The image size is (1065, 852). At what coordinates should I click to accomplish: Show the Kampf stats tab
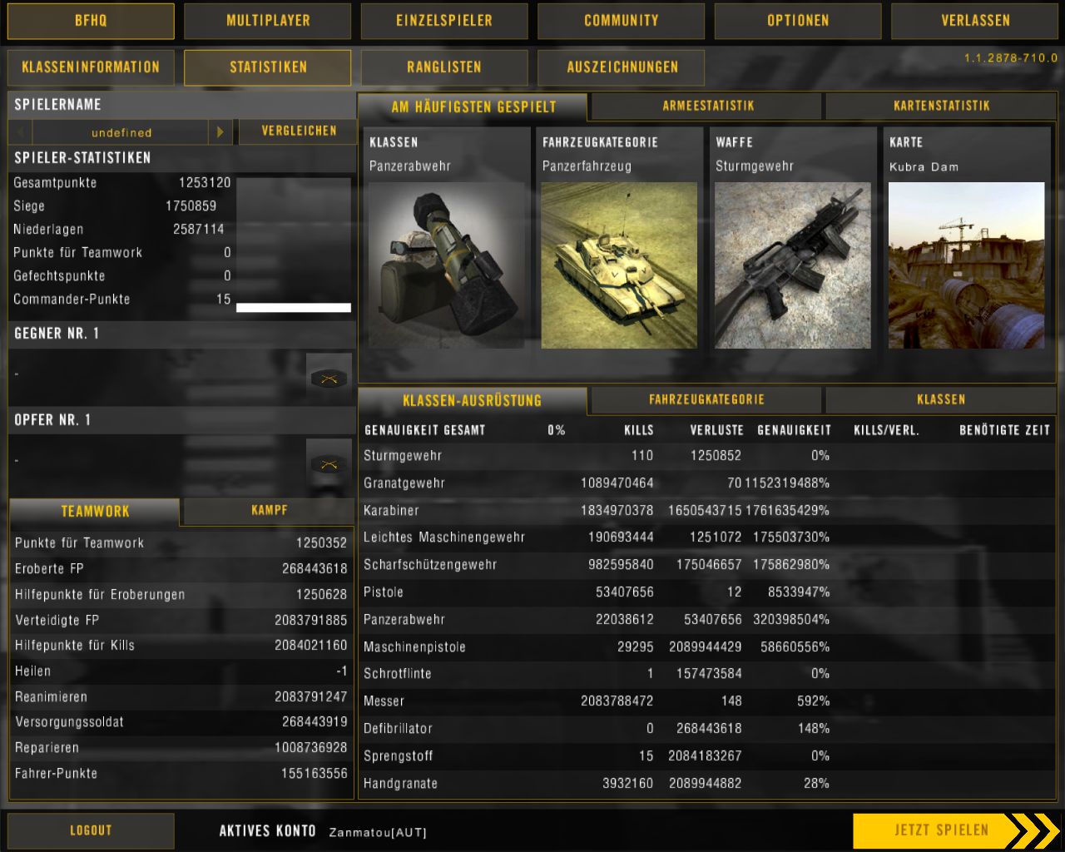(x=269, y=510)
